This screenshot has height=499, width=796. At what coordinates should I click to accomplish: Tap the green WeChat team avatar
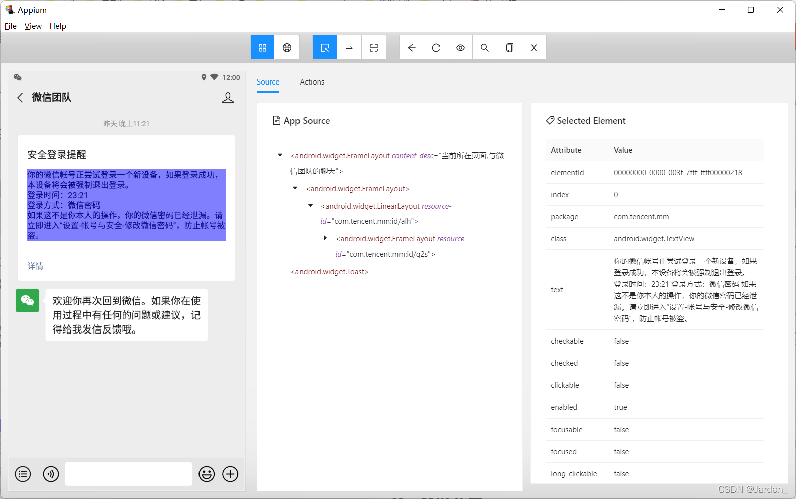pos(27,300)
